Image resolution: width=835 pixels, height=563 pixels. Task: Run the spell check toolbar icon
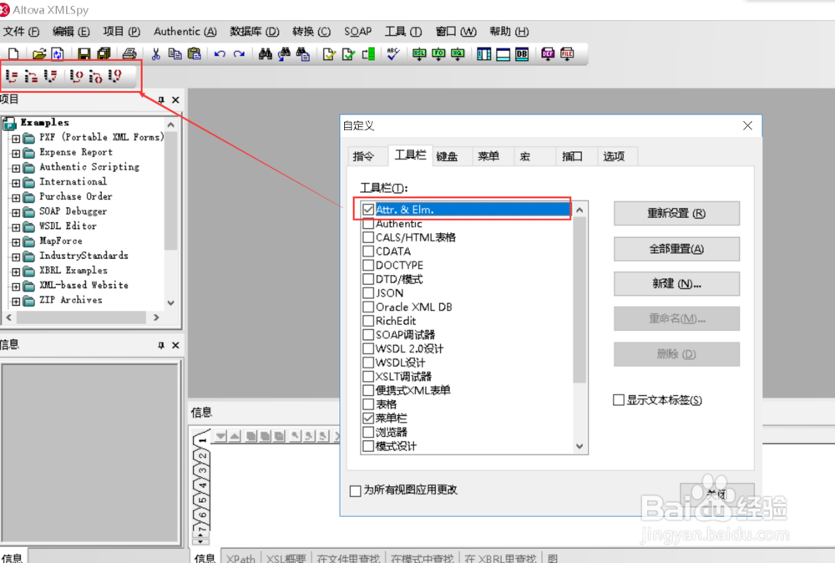[x=392, y=53]
